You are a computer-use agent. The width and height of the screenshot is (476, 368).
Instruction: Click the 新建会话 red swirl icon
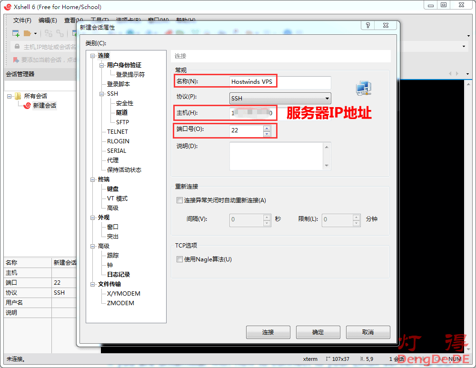pos(27,105)
